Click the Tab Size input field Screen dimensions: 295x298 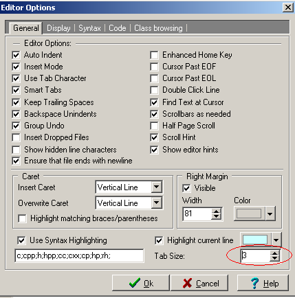click(x=255, y=255)
